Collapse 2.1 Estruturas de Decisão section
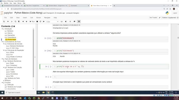 4,44
